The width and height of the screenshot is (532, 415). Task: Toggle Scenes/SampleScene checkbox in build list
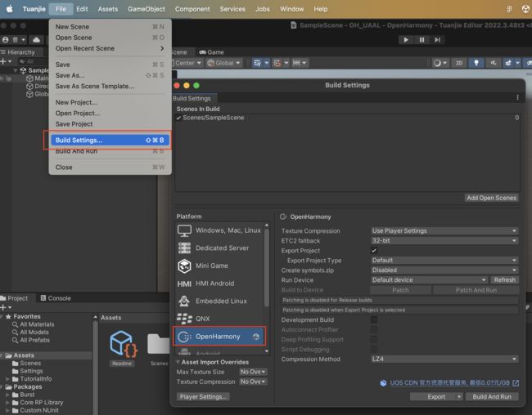(x=178, y=118)
